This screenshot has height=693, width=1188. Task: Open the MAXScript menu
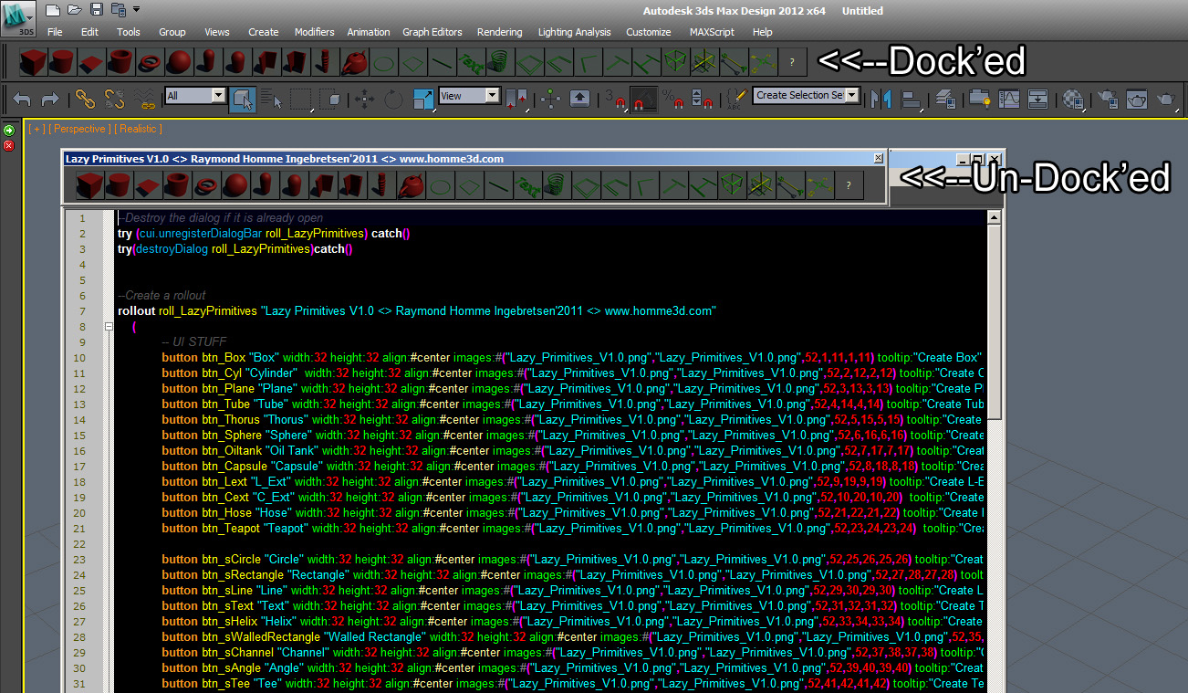point(711,32)
